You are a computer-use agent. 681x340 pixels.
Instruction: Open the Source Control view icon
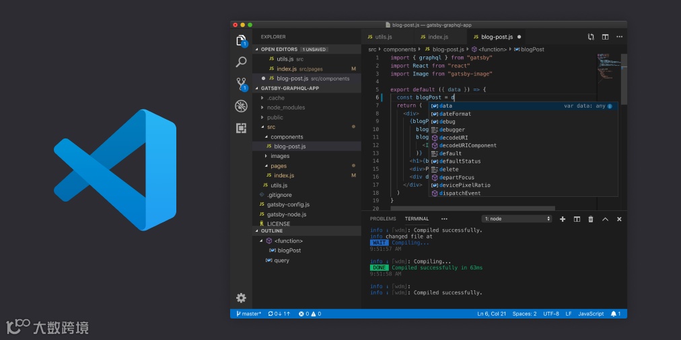[241, 84]
